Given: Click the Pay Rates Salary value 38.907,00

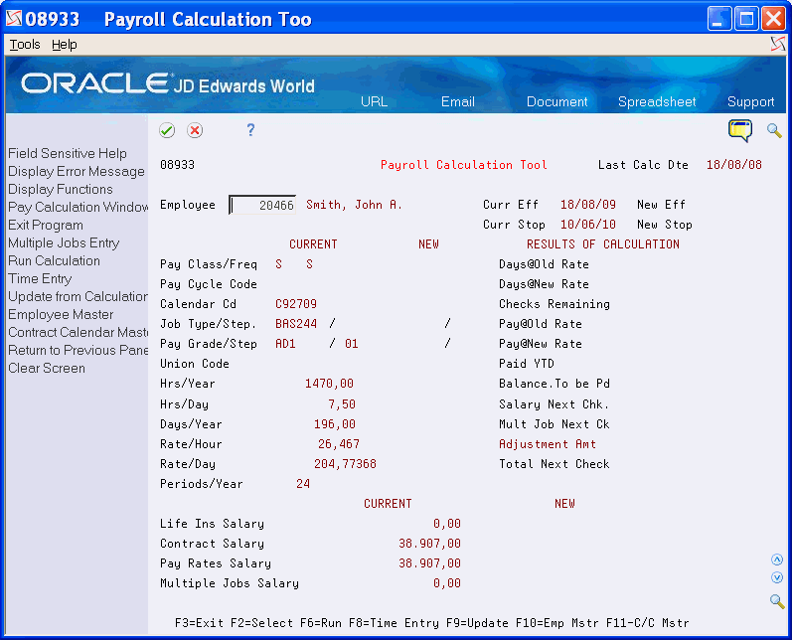Looking at the screenshot, I should pos(430,563).
